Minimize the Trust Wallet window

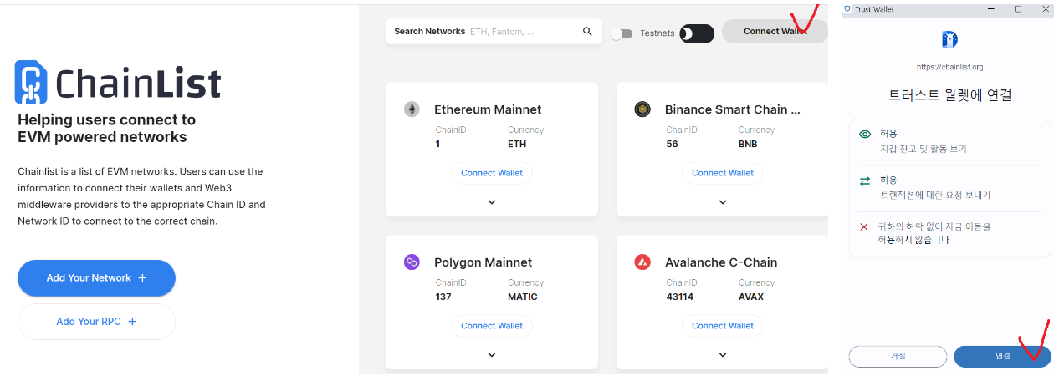click(991, 8)
